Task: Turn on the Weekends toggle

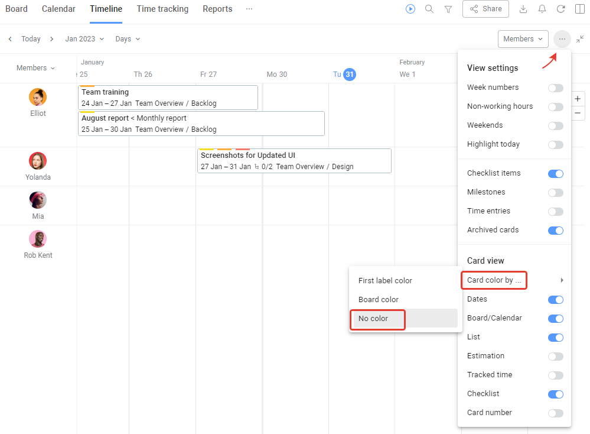Action: click(555, 125)
